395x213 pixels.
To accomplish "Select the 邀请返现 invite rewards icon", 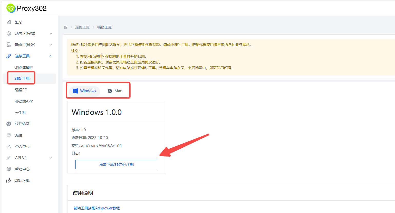I will pyautogui.click(x=8, y=180).
